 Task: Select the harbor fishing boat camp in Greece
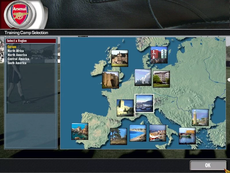187,136
